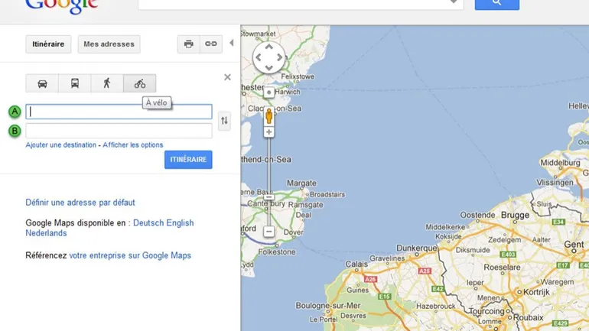This screenshot has width=589, height=331.
Task: Click Calais label on map
Action: (356, 264)
